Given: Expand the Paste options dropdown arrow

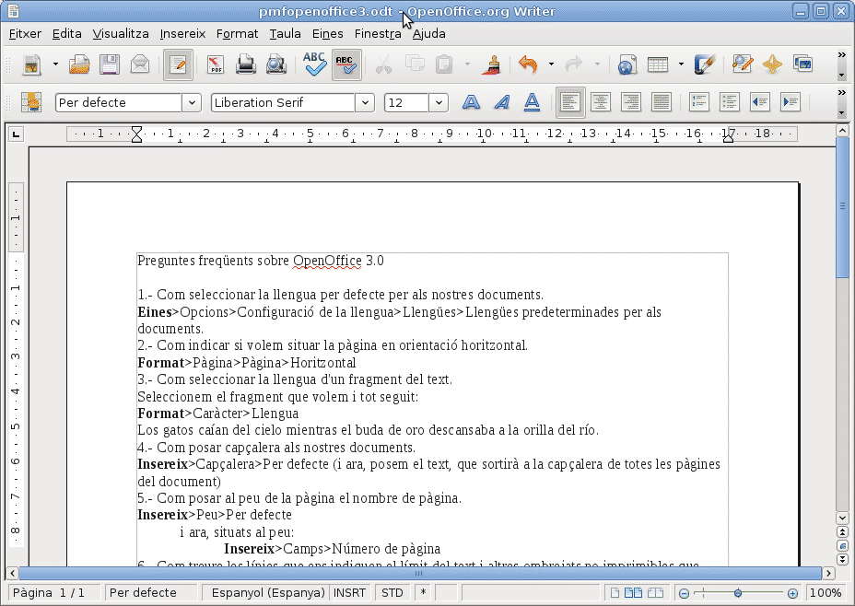Looking at the screenshot, I should coord(467,64).
